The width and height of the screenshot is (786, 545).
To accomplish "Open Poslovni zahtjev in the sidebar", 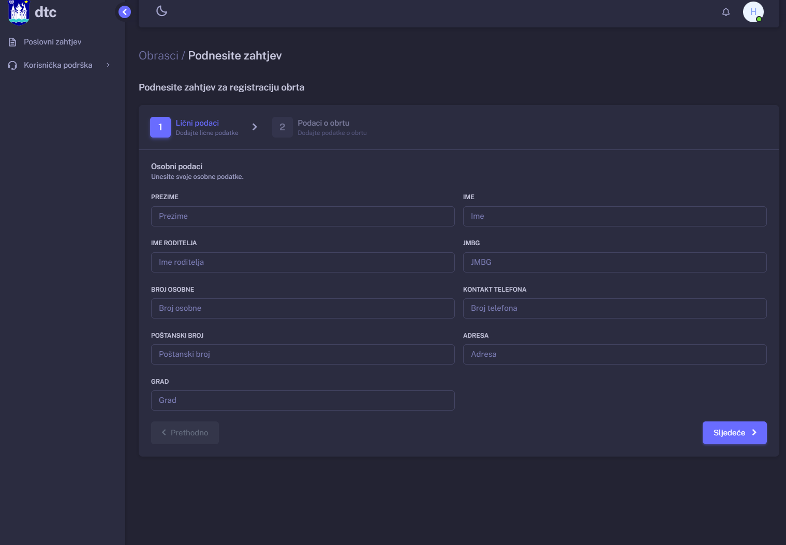I will 52,42.
